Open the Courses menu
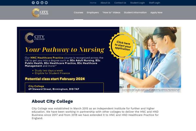Viewport: 196px width, 131px height. tap(78, 12)
